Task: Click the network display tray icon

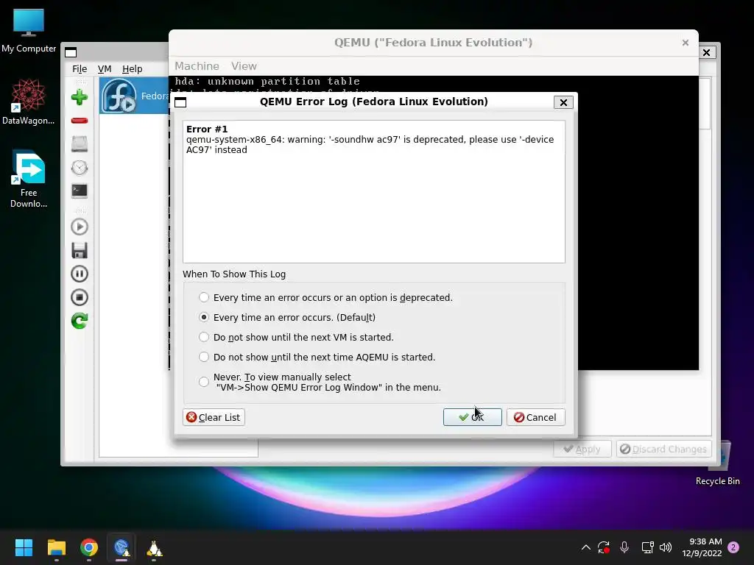Action: pyautogui.click(x=647, y=547)
